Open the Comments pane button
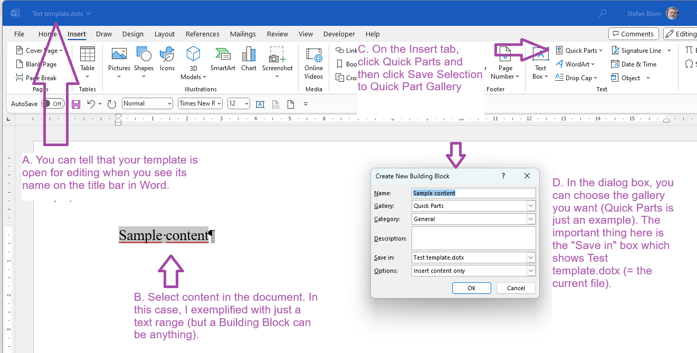The width and height of the screenshot is (697, 353). (x=633, y=34)
